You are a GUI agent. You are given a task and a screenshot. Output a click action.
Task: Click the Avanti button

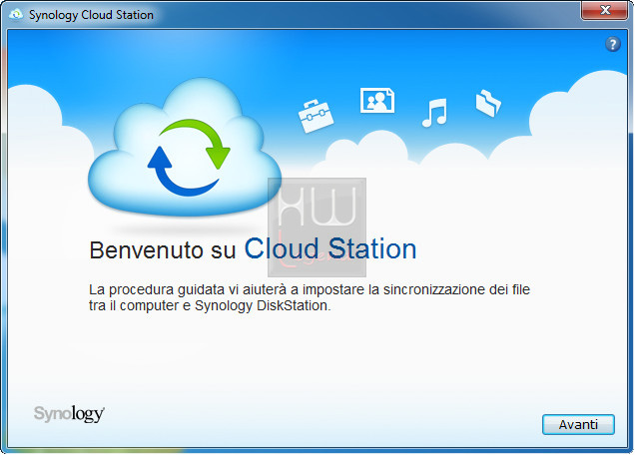coord(578,424)
